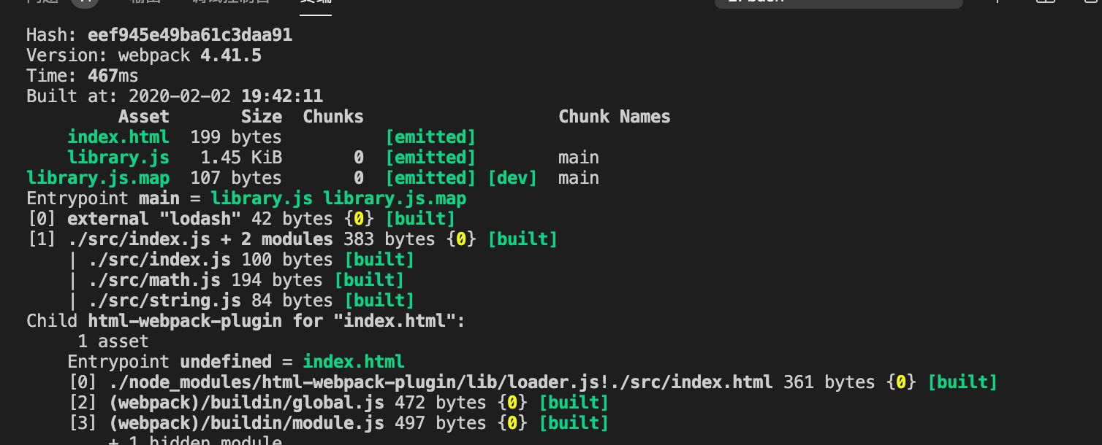Click the split terminal icon
The width and height of the screenshot is (1102, 445).
point(1046,1)
